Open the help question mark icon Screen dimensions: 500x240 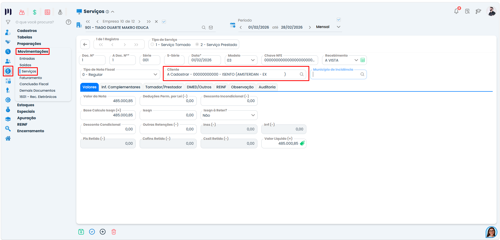click(x=69, y=22)
